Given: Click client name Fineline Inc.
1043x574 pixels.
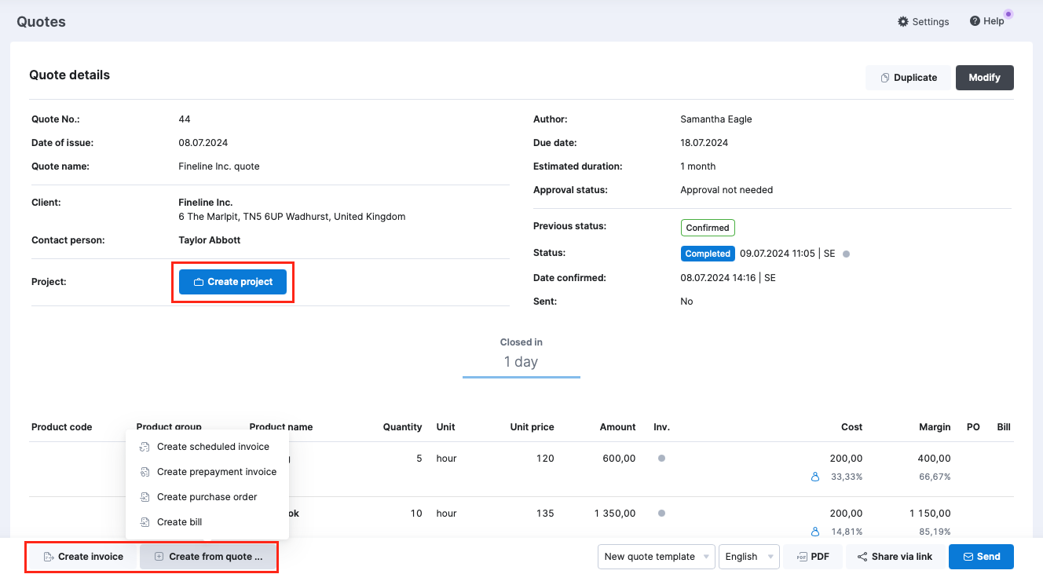Looking at the screenshot, I should 206,203.
